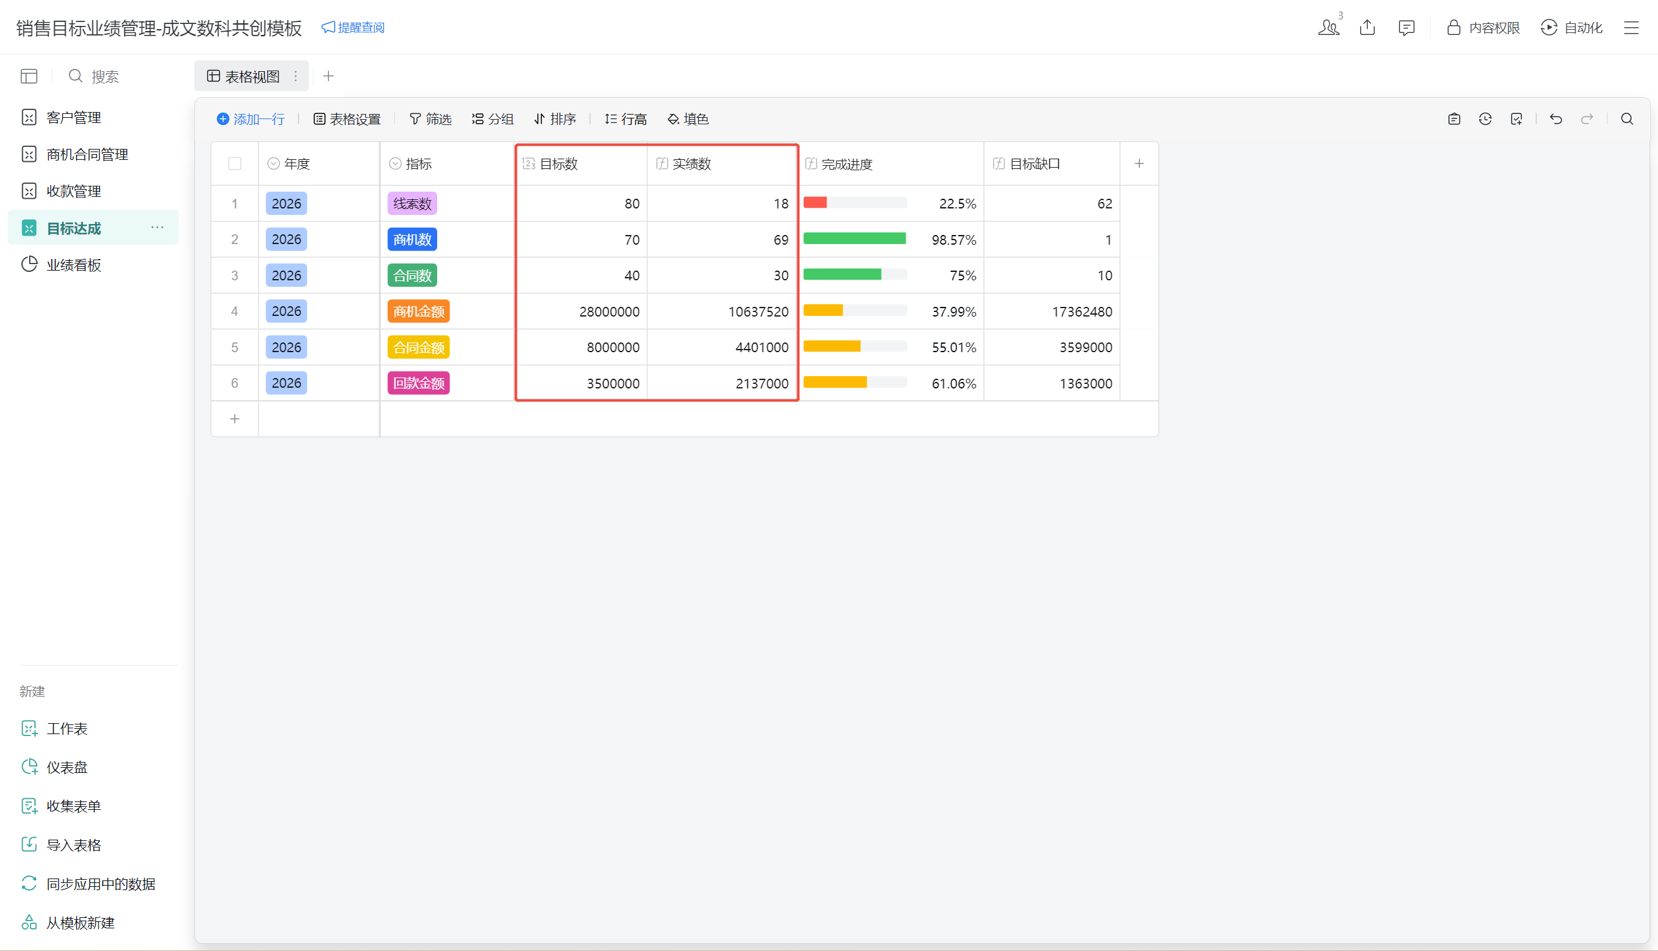Open the 表格视图 tab options menu

[295, 76]
